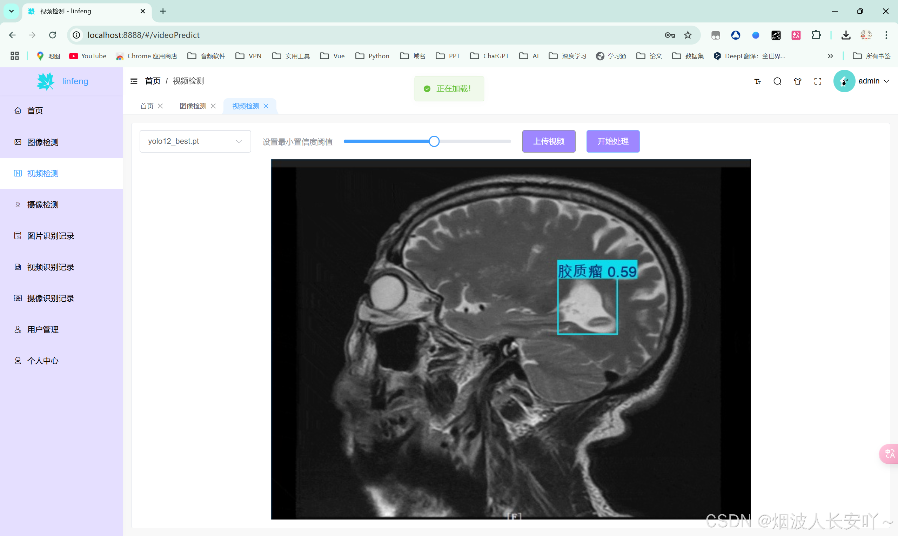Image resolution: width=898 pixels, height=536 pixels.
Task: Click the 上传视频 button
Action: 549,141
